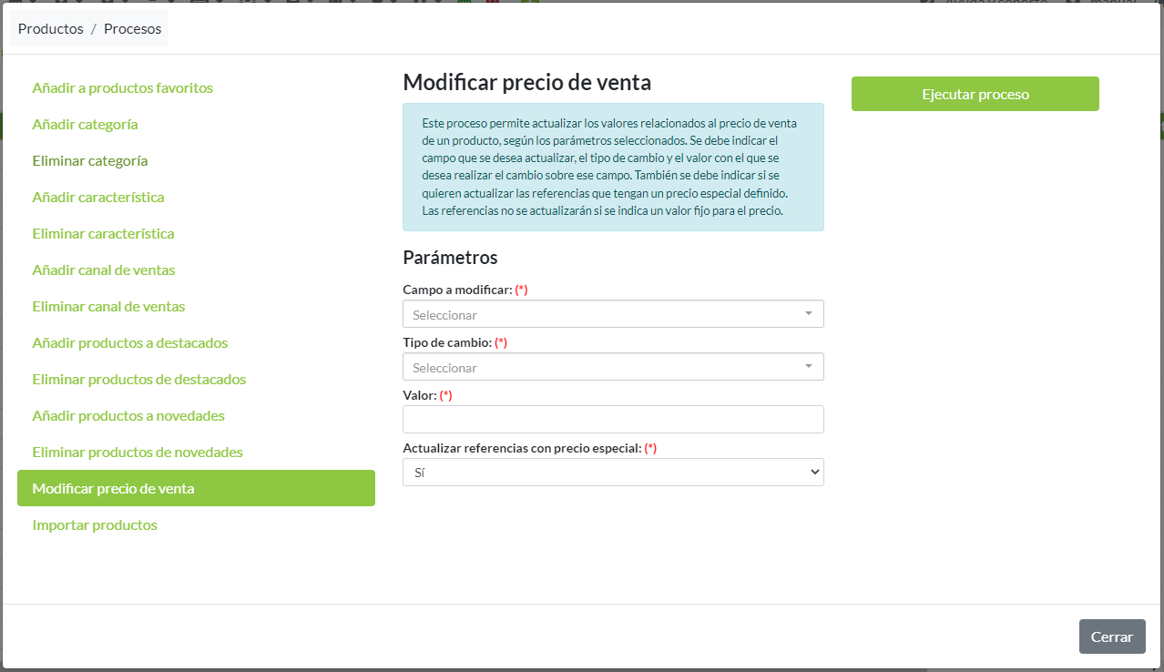Expand the Actualizar referencias con precio especial selector
Screen dimensions: 1164x672
(612, 472)
